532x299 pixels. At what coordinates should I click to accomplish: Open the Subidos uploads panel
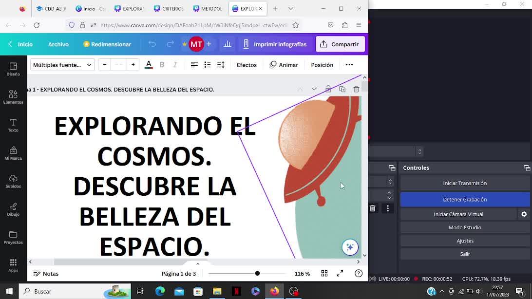13,181
